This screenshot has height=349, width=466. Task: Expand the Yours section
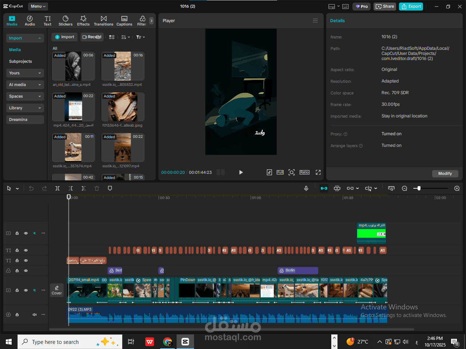coord(25,73)
